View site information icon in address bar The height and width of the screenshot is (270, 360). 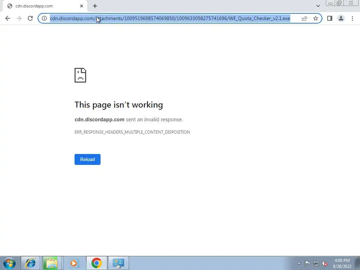(44, 18)
